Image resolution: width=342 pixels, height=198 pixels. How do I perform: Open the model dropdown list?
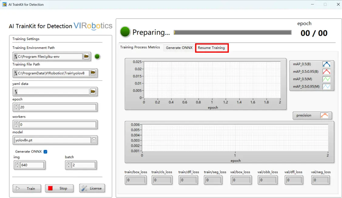94,140
